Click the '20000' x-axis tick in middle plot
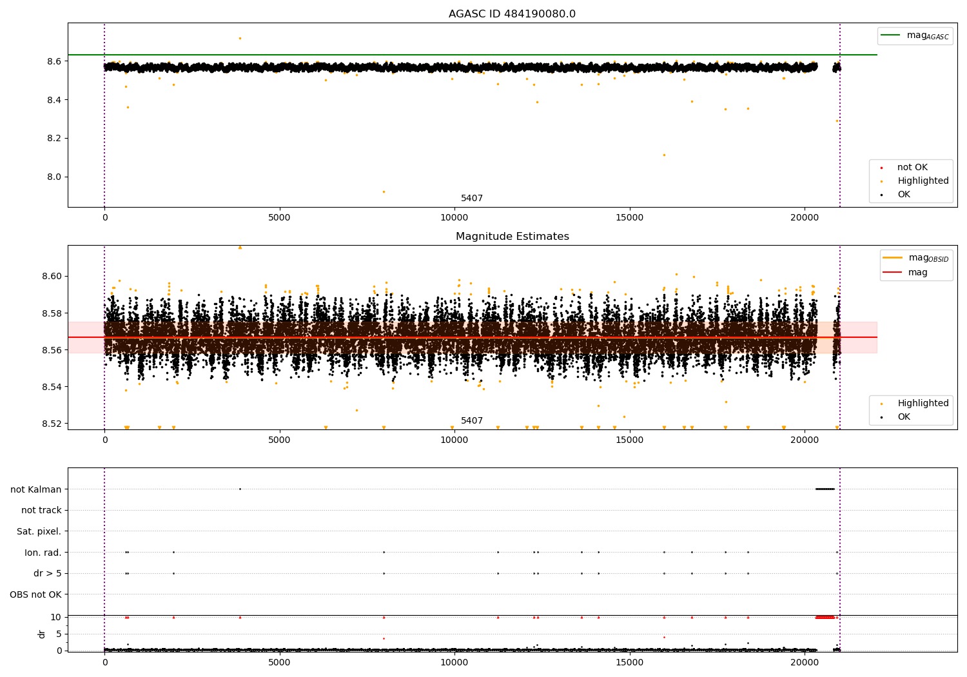Image resolution: width=967 pixels, height=677 pixels. click(x=804, y=440)
